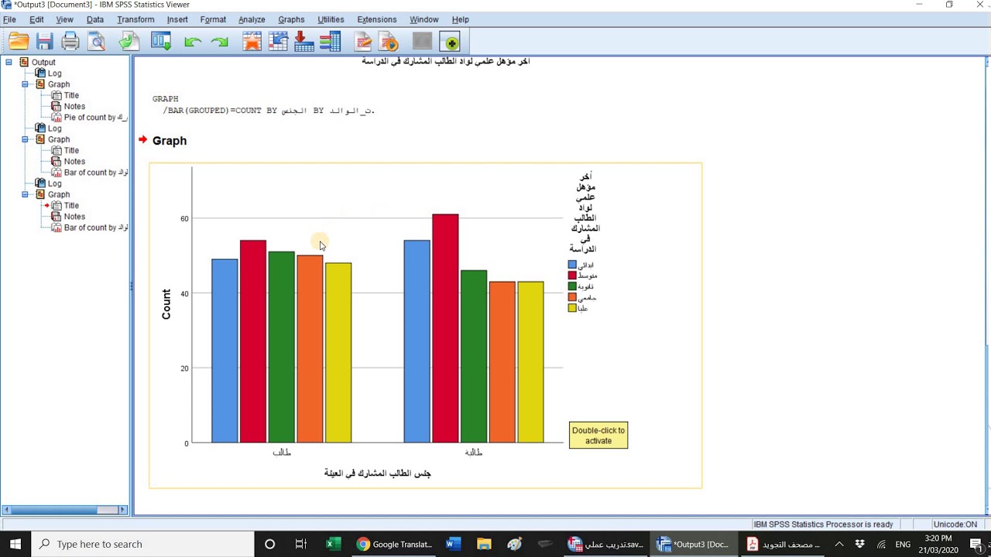Click the GRAPH syntax text line
Image resolution: width=991 pixels, height=557 pixels.
(x=165, y=99)
